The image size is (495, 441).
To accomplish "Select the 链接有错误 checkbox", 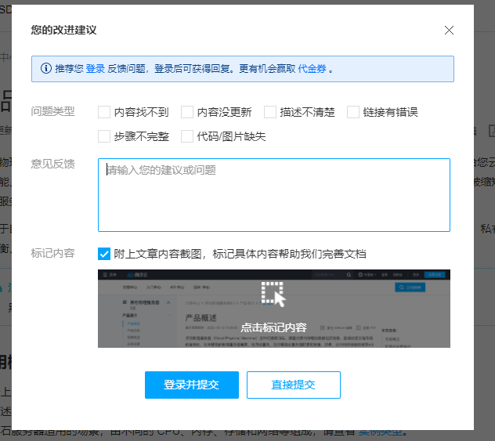I will pos(353,112).
